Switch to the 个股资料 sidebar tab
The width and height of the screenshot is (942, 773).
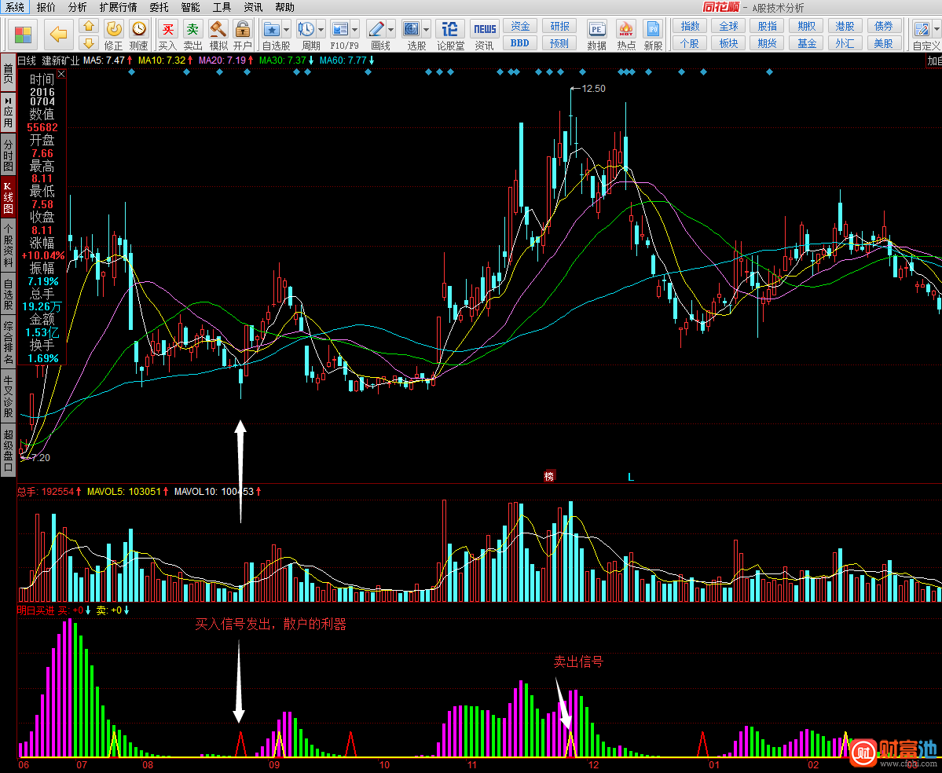click(8, 244)
